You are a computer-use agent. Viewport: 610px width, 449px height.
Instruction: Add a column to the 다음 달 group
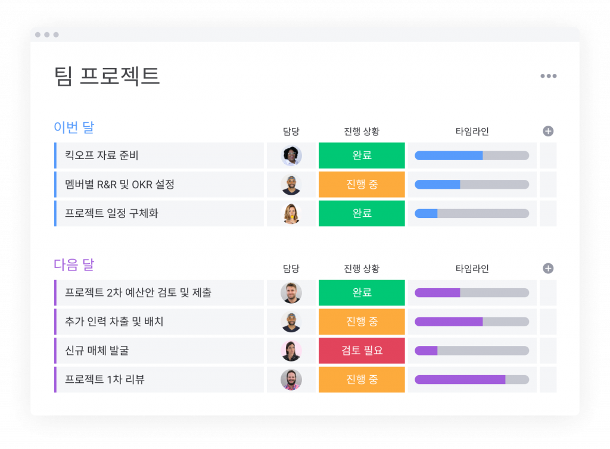click(548, 268)
